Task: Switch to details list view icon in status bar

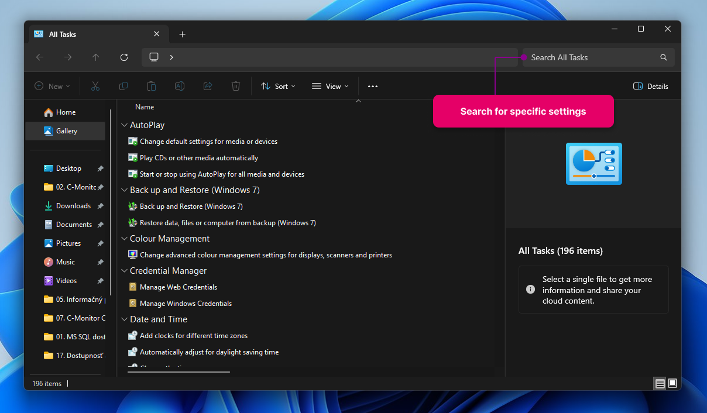Action: click(x=660, y=384)
